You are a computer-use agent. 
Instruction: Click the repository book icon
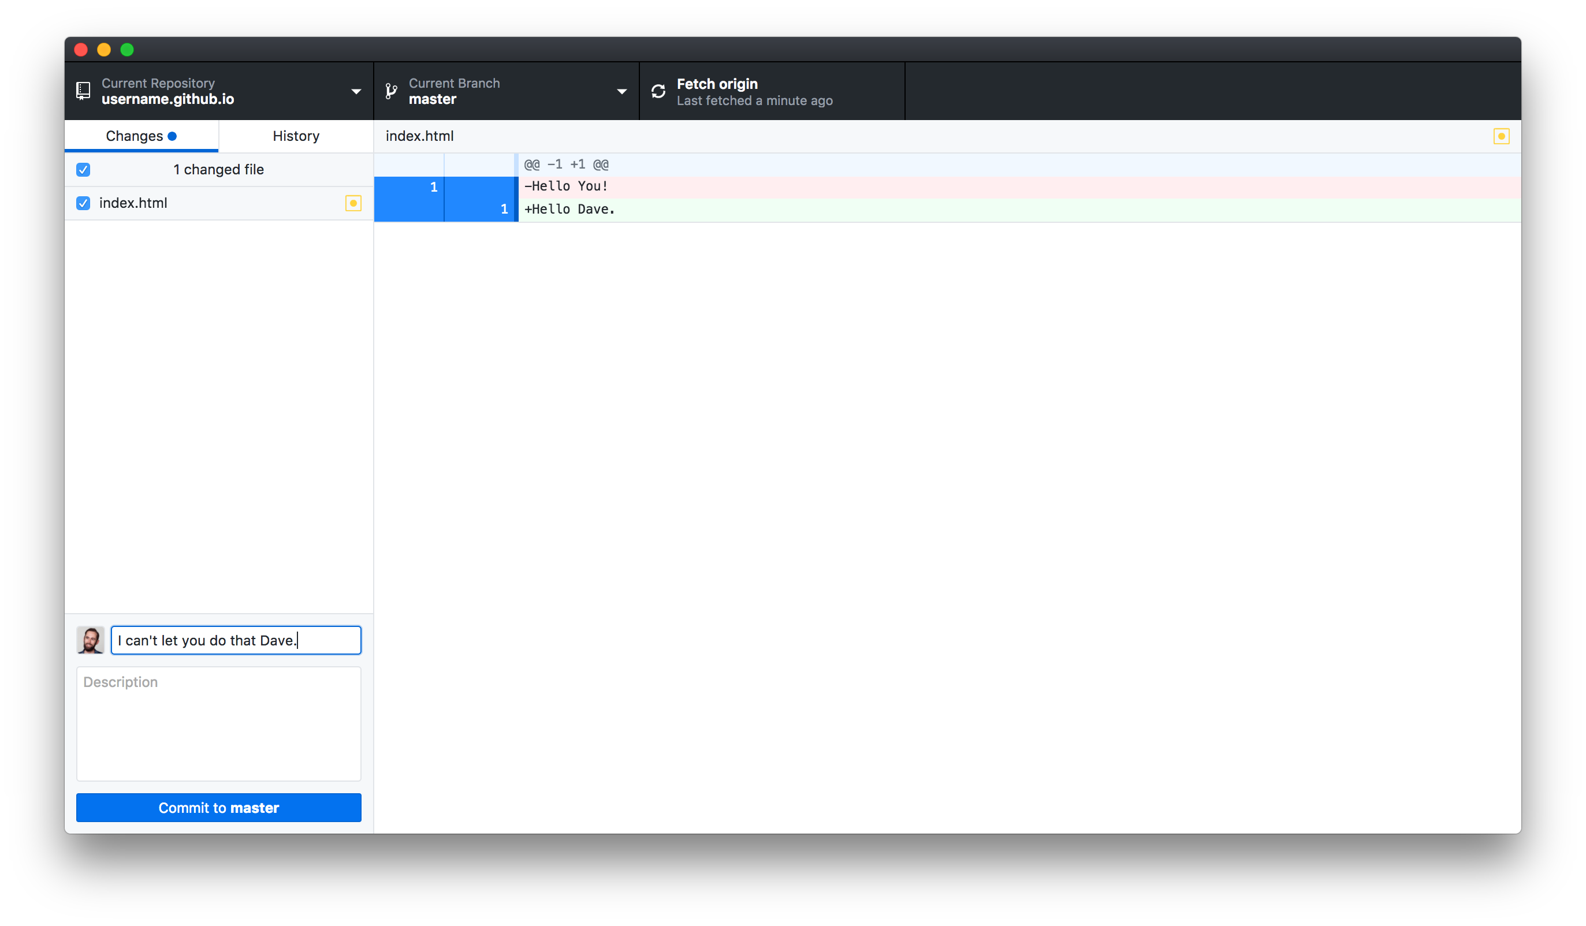coord(83,91)
